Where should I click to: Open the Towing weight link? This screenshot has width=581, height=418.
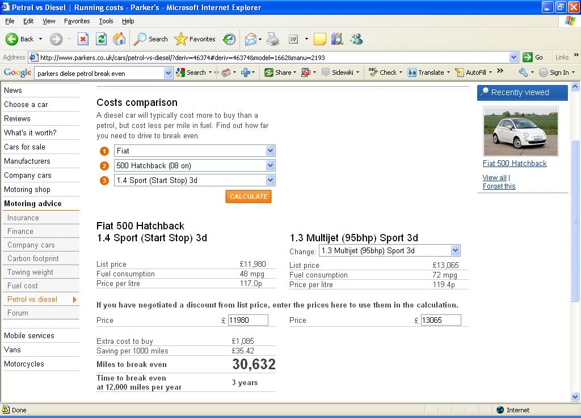31,272
